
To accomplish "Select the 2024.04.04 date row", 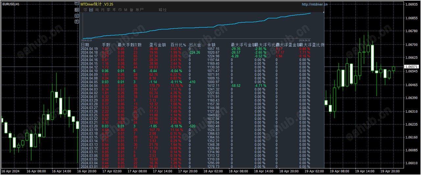I will (x=202, y=86).
